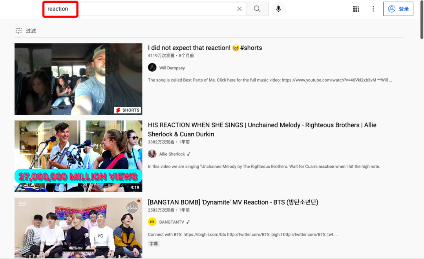
Task: Open '[BANGTAN BOMB] Dynamite MV Reaction' title
Action: click(x=233, y=202)
